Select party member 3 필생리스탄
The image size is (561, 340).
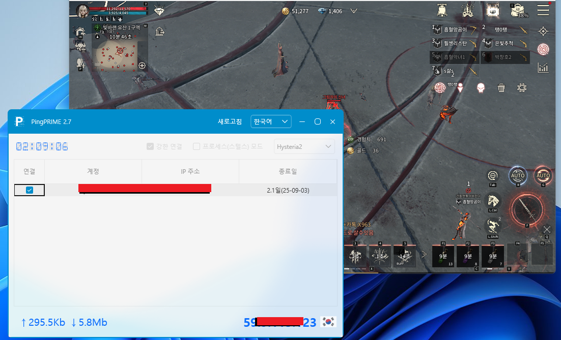pos(455,44)
